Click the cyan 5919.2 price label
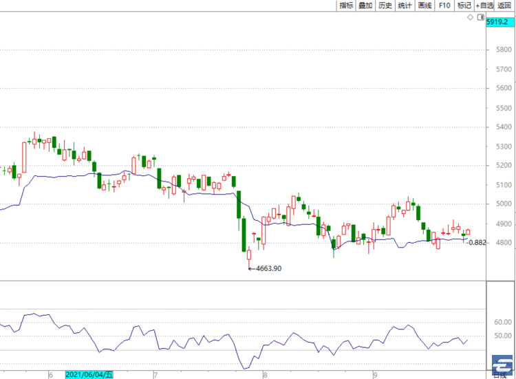The image size is (516, 379). click(x=500, y=22)
